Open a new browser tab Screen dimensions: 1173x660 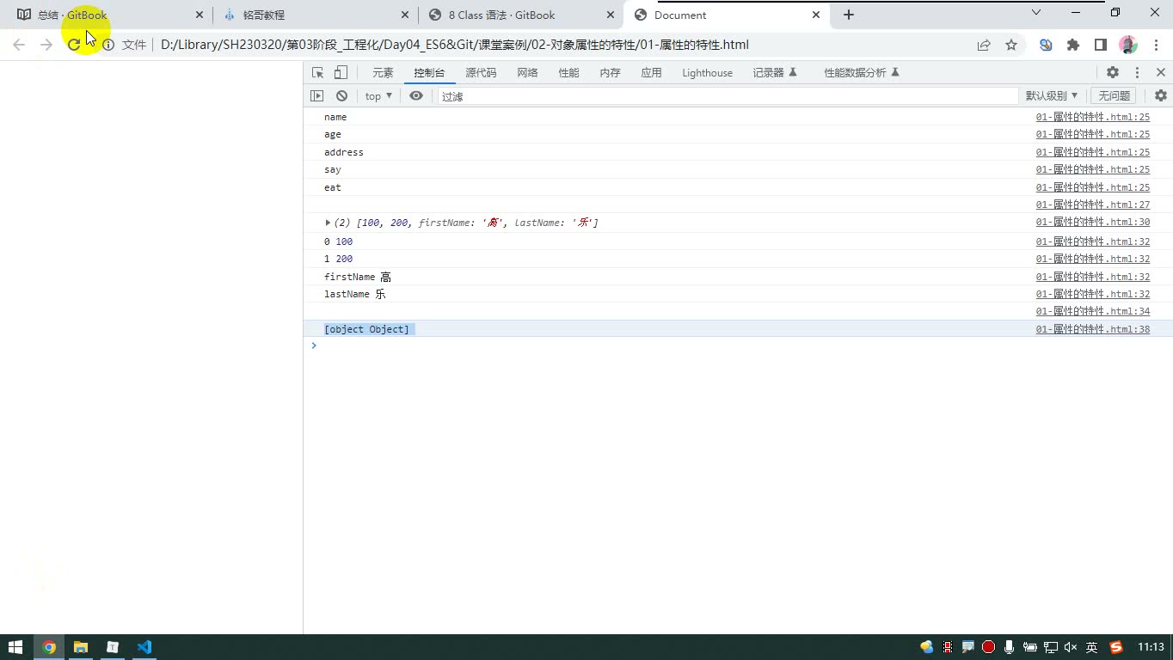click(849, 15)
